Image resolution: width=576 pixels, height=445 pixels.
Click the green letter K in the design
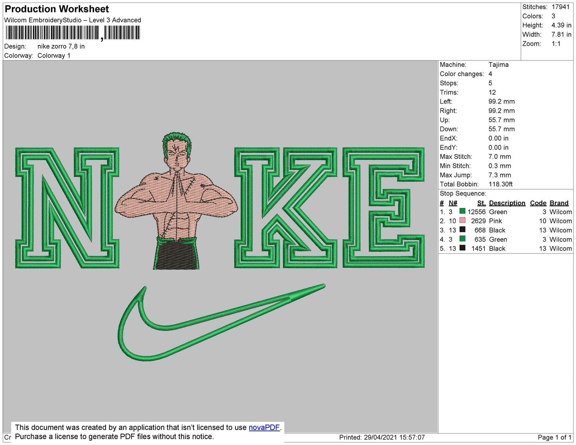285,208
